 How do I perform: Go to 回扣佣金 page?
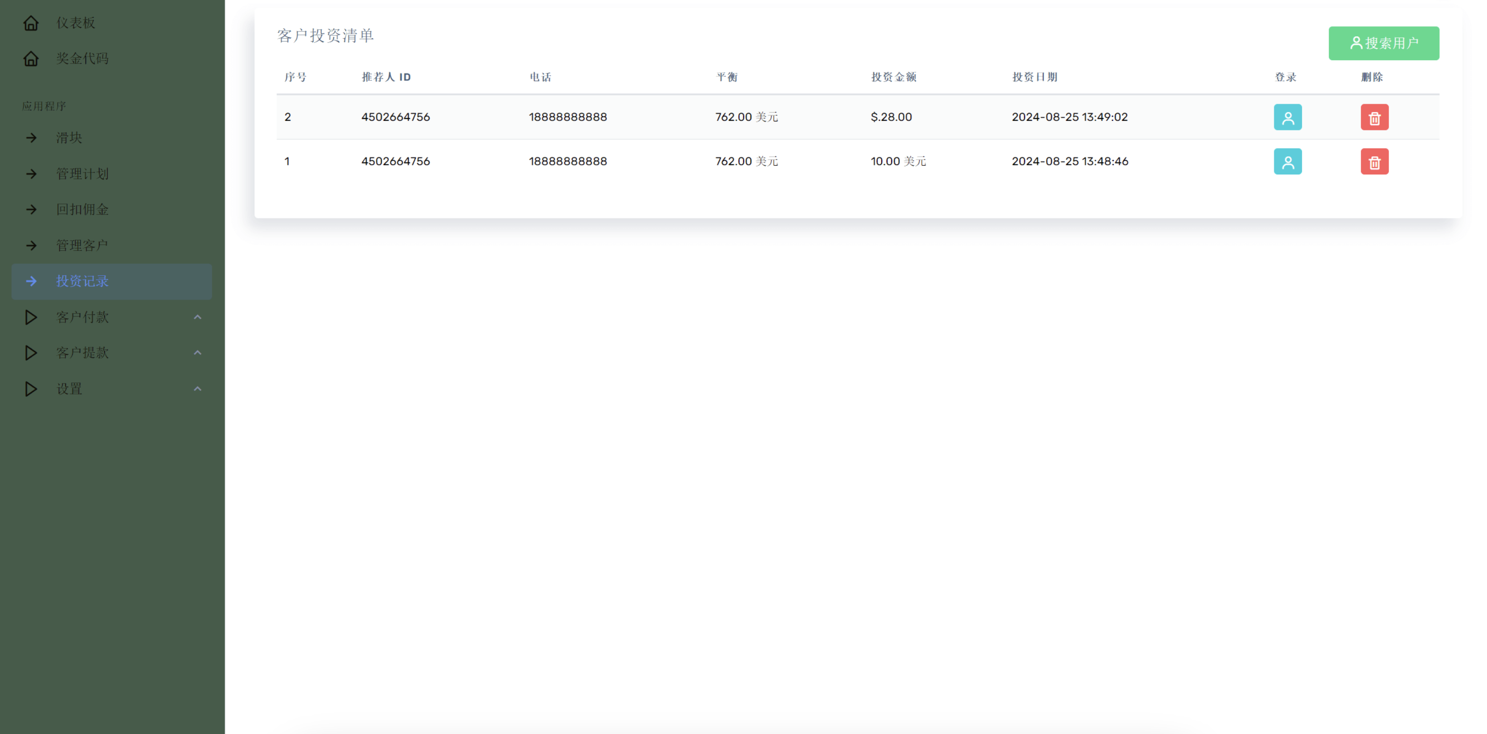(x=82, y=209)
